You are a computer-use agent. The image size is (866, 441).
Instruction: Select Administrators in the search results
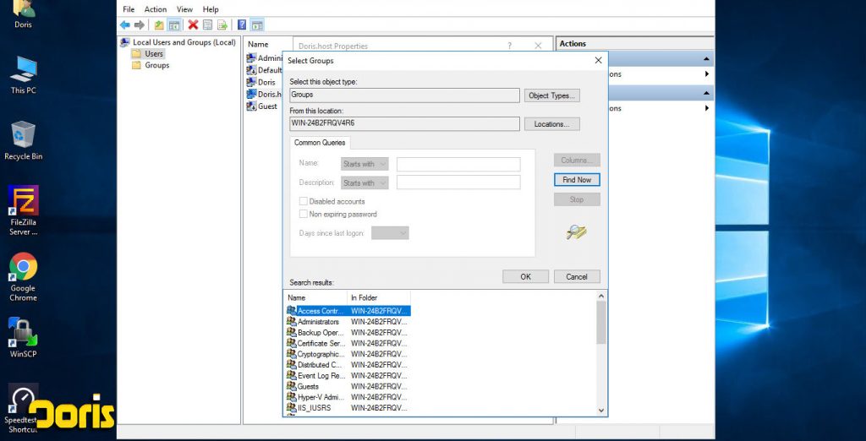coord(318,322)
